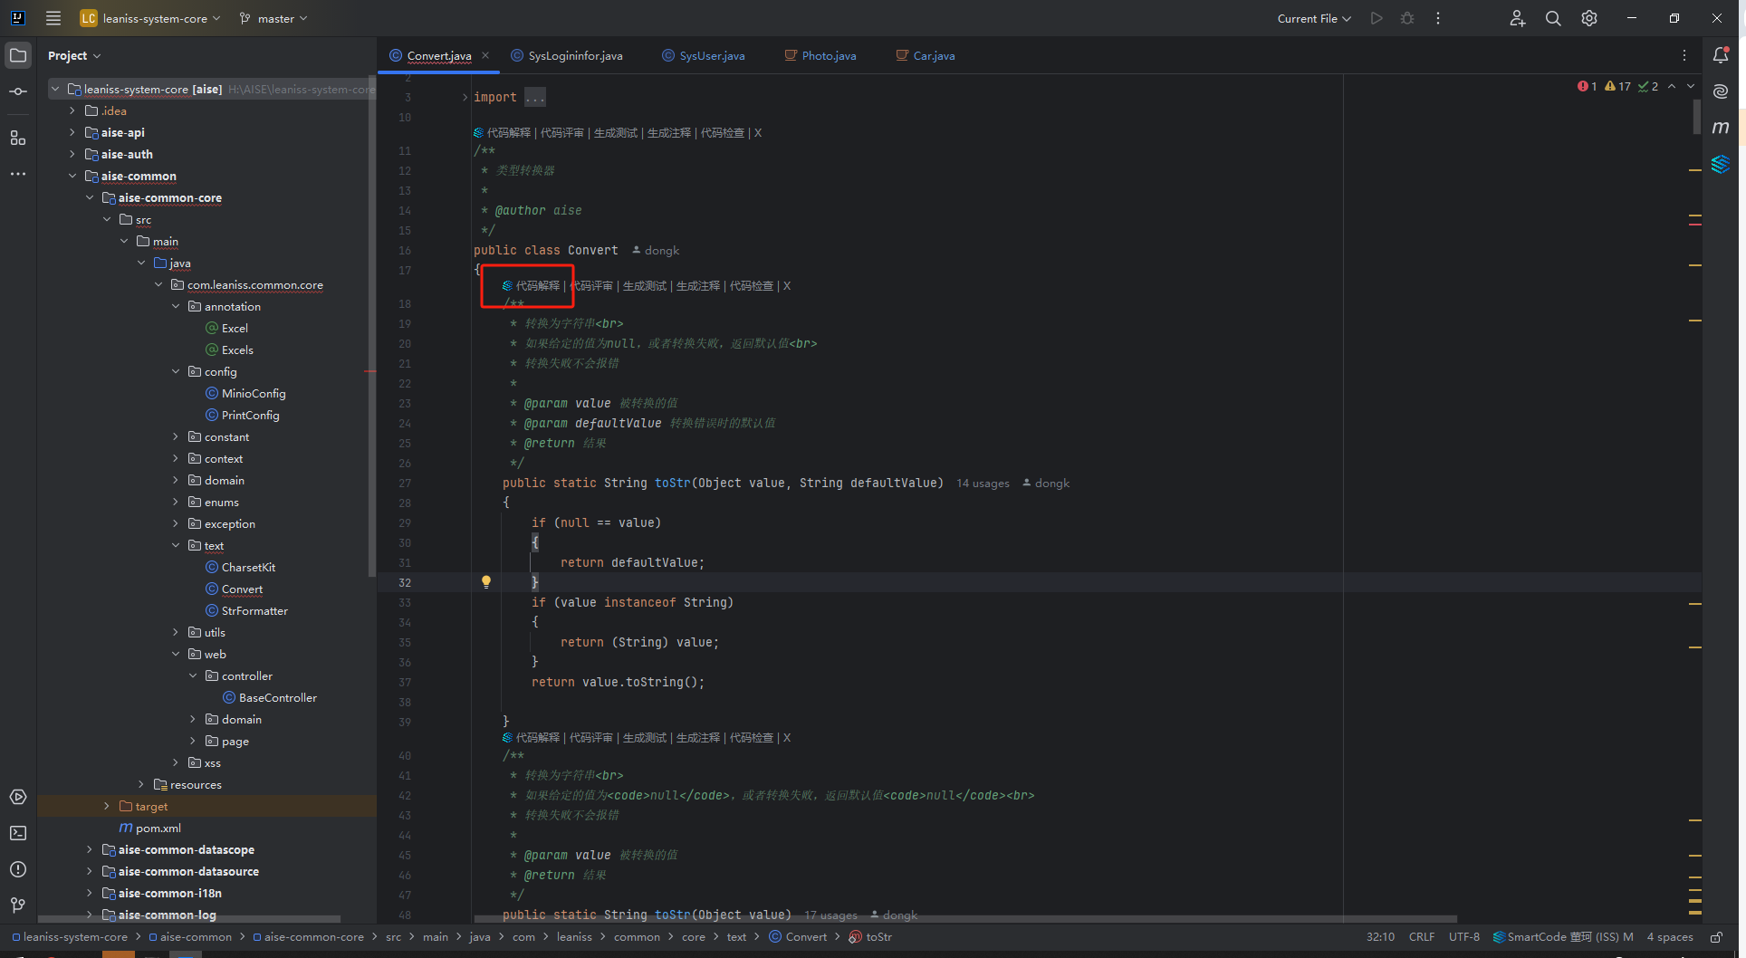Open the Project view mode dropdown
This screenshot has width=1746, height=958.
point(74,55)
